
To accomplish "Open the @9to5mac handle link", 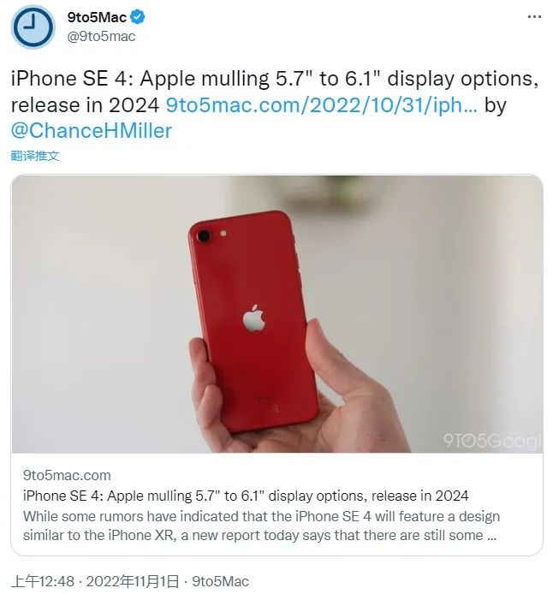I will click(x=101, y=36).
